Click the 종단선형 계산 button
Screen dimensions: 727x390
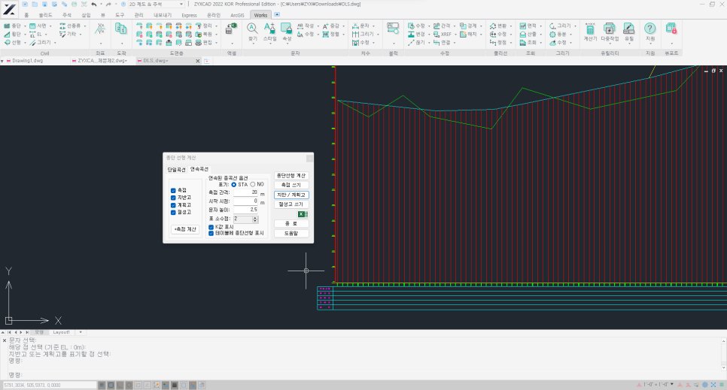click(290, 175)
